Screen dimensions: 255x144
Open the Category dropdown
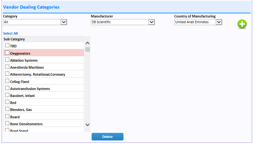tap(35, 22)
